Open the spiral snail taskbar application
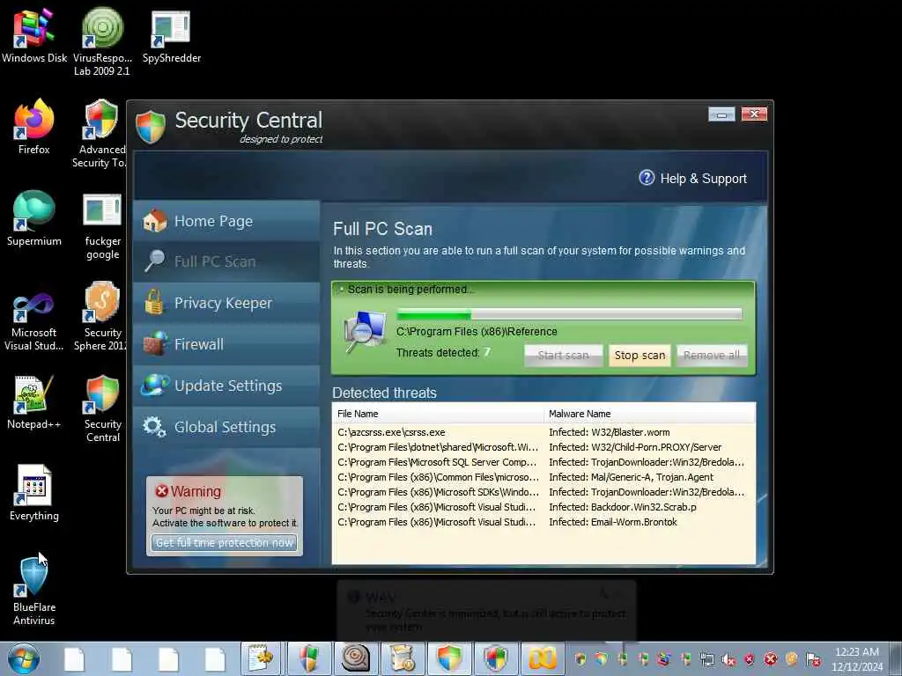Viewport: 902px width, 676px height. click(x=356, y=658)
